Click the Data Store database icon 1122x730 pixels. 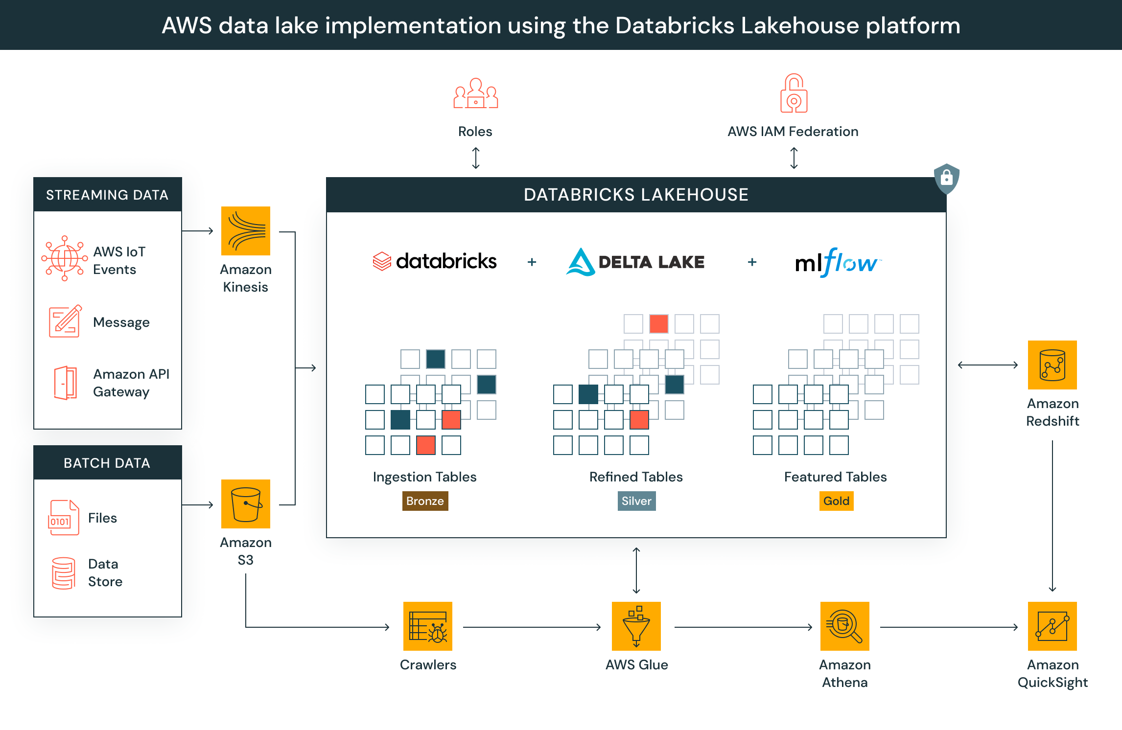(x=63, y=573)
